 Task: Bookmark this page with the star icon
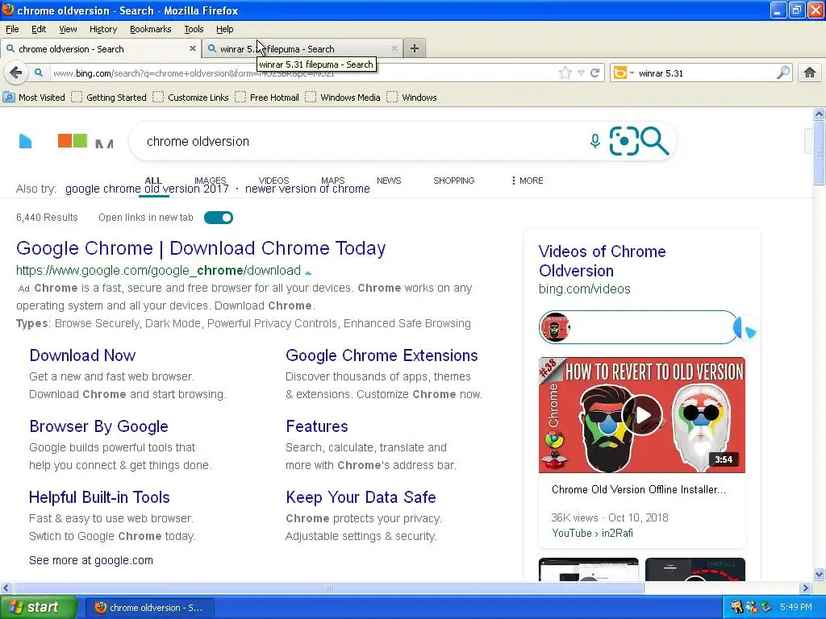565,73
